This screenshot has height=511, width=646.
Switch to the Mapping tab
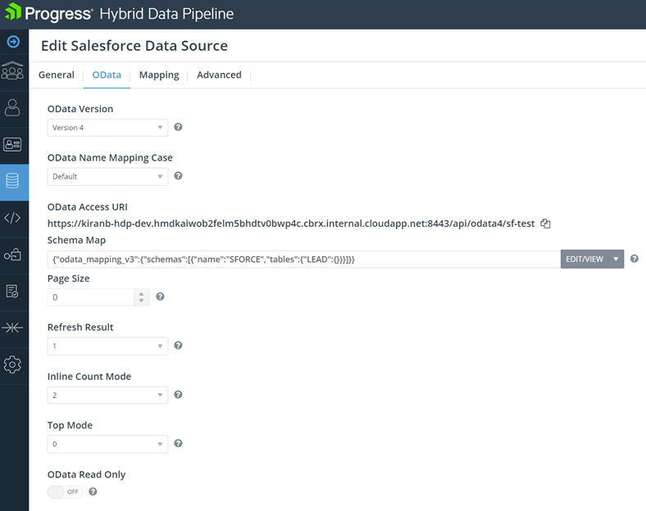click(x=159, y=75)
